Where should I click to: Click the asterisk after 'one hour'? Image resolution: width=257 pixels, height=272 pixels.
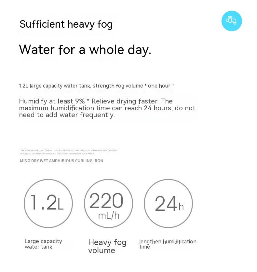(x=173, y=85)
